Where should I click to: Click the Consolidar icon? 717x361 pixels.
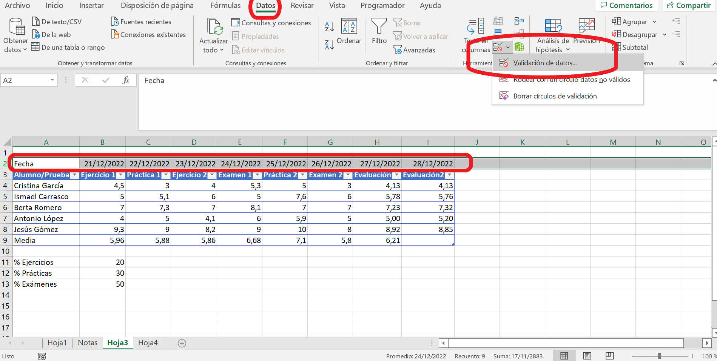click(x=519, y=21)
